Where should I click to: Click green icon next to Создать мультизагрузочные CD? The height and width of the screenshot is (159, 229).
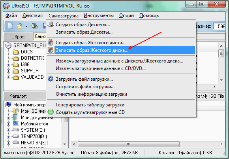pos(51,112)
